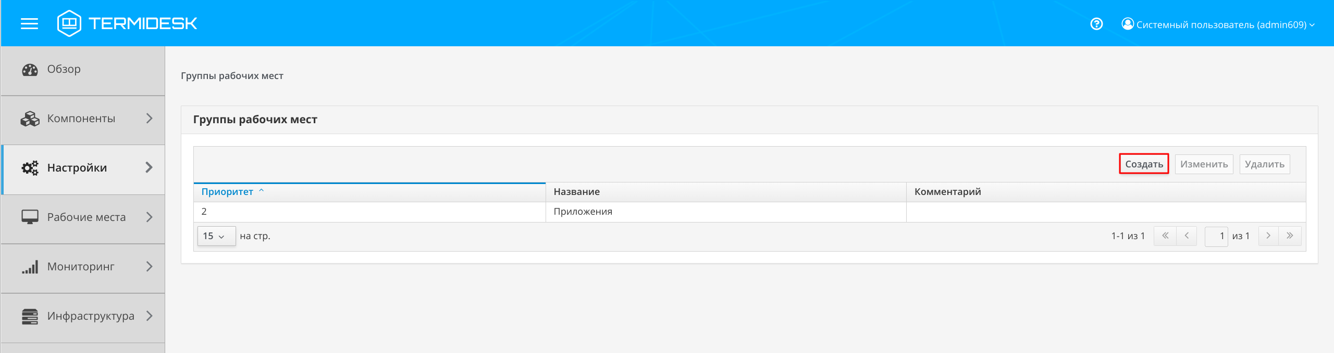Click the Группы рабочих мест panel heading

click(x=255, y=120)
